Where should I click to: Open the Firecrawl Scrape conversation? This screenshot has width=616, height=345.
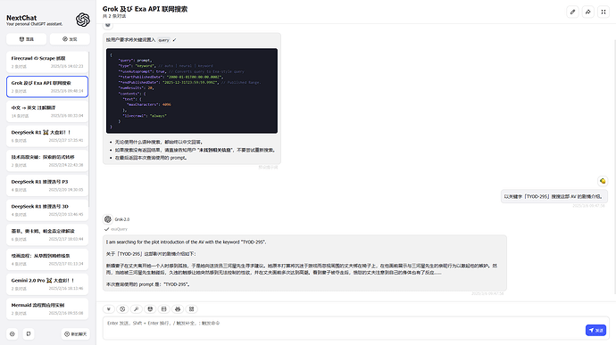pyautogui.click(x=47, y=62)
